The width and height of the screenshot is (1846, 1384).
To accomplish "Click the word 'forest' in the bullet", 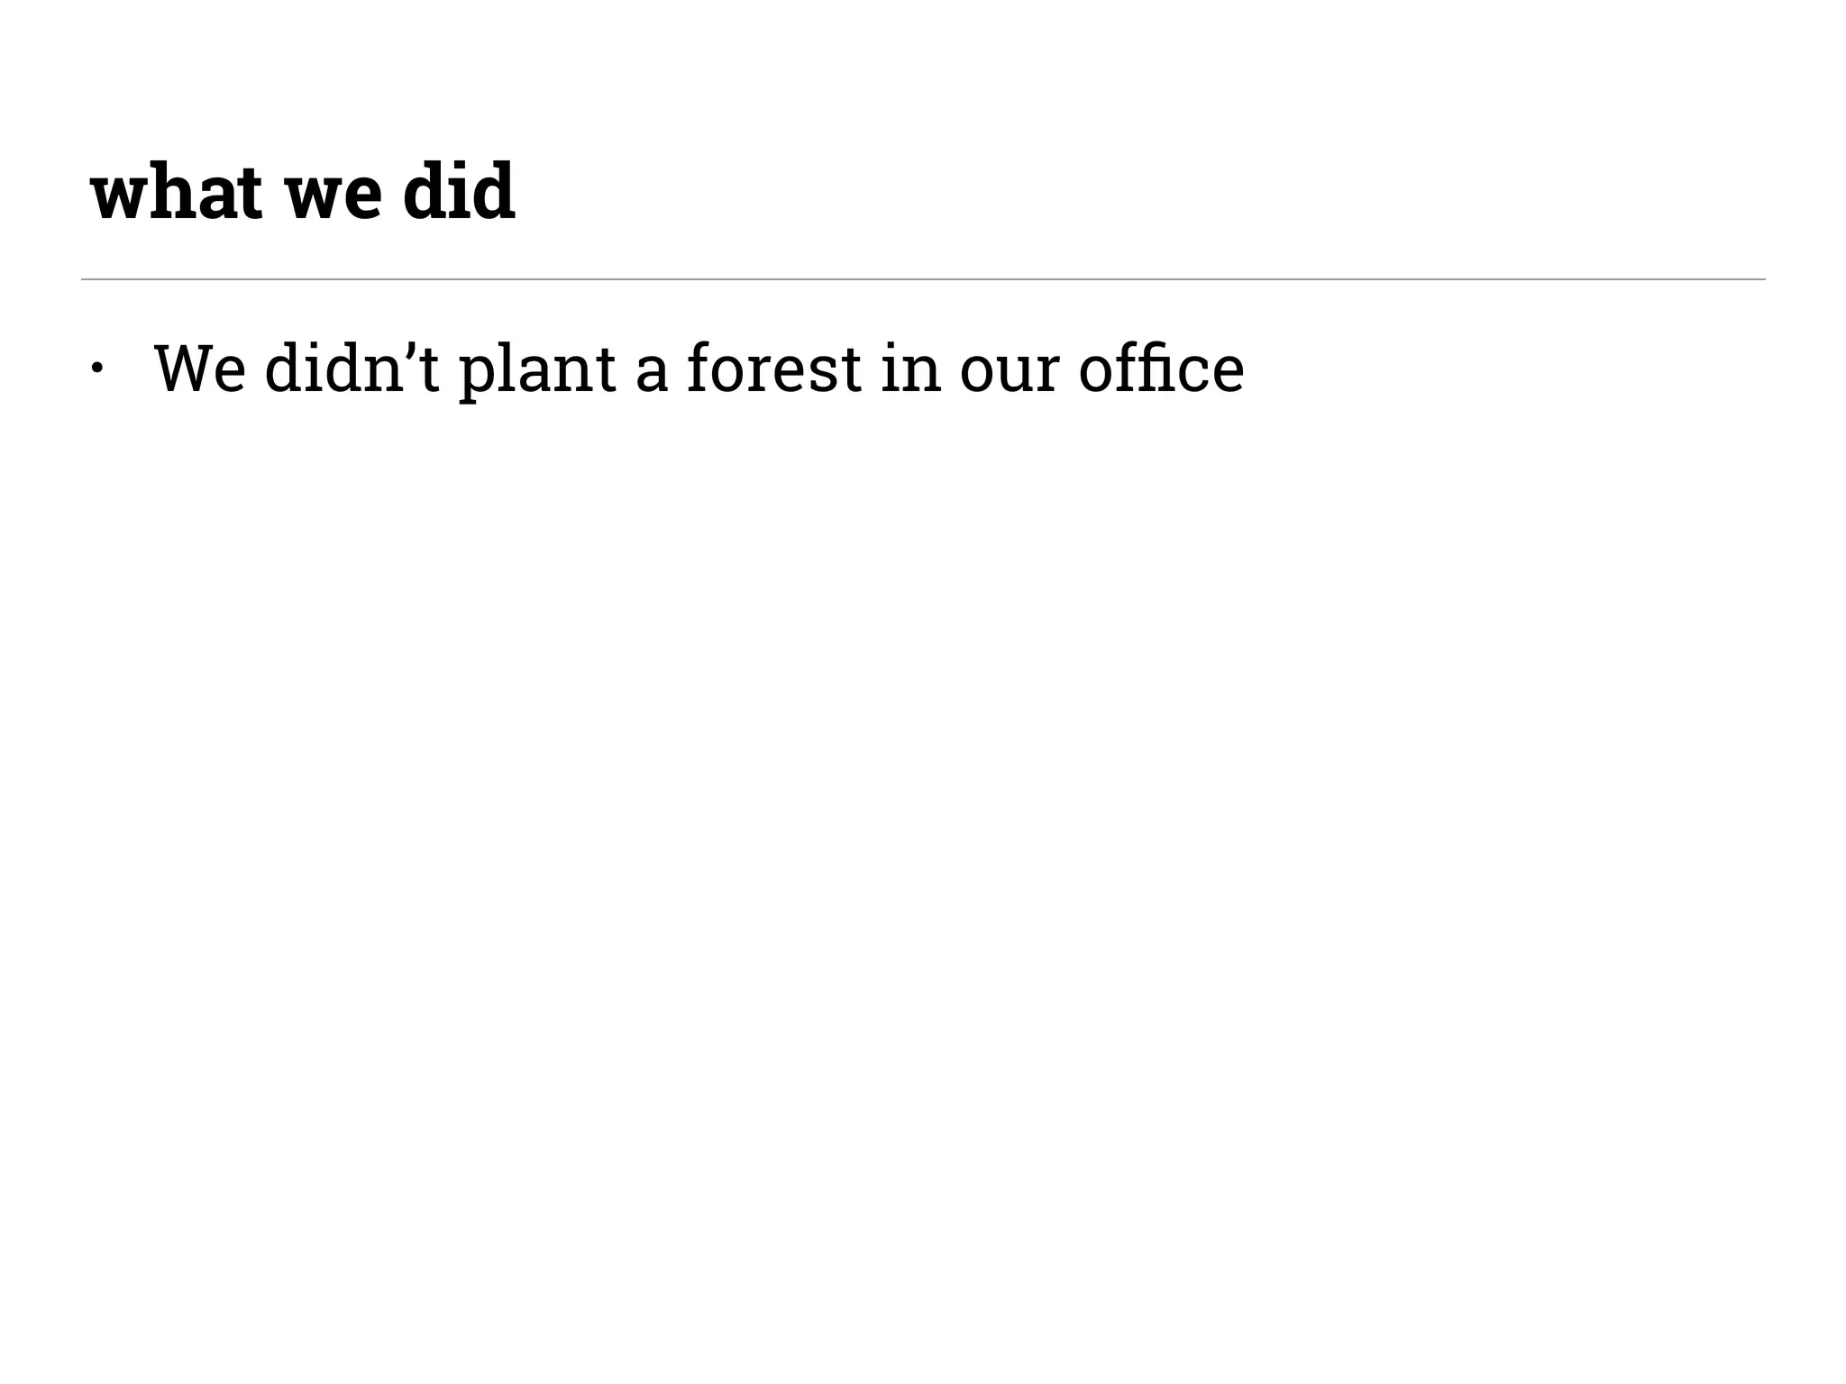I will click(x=773, y=368).
